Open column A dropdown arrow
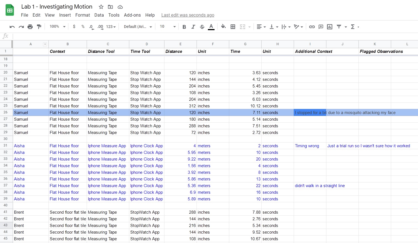Image resolution: width=418 pixels, height=243 pixels. (x=45, y=44)
